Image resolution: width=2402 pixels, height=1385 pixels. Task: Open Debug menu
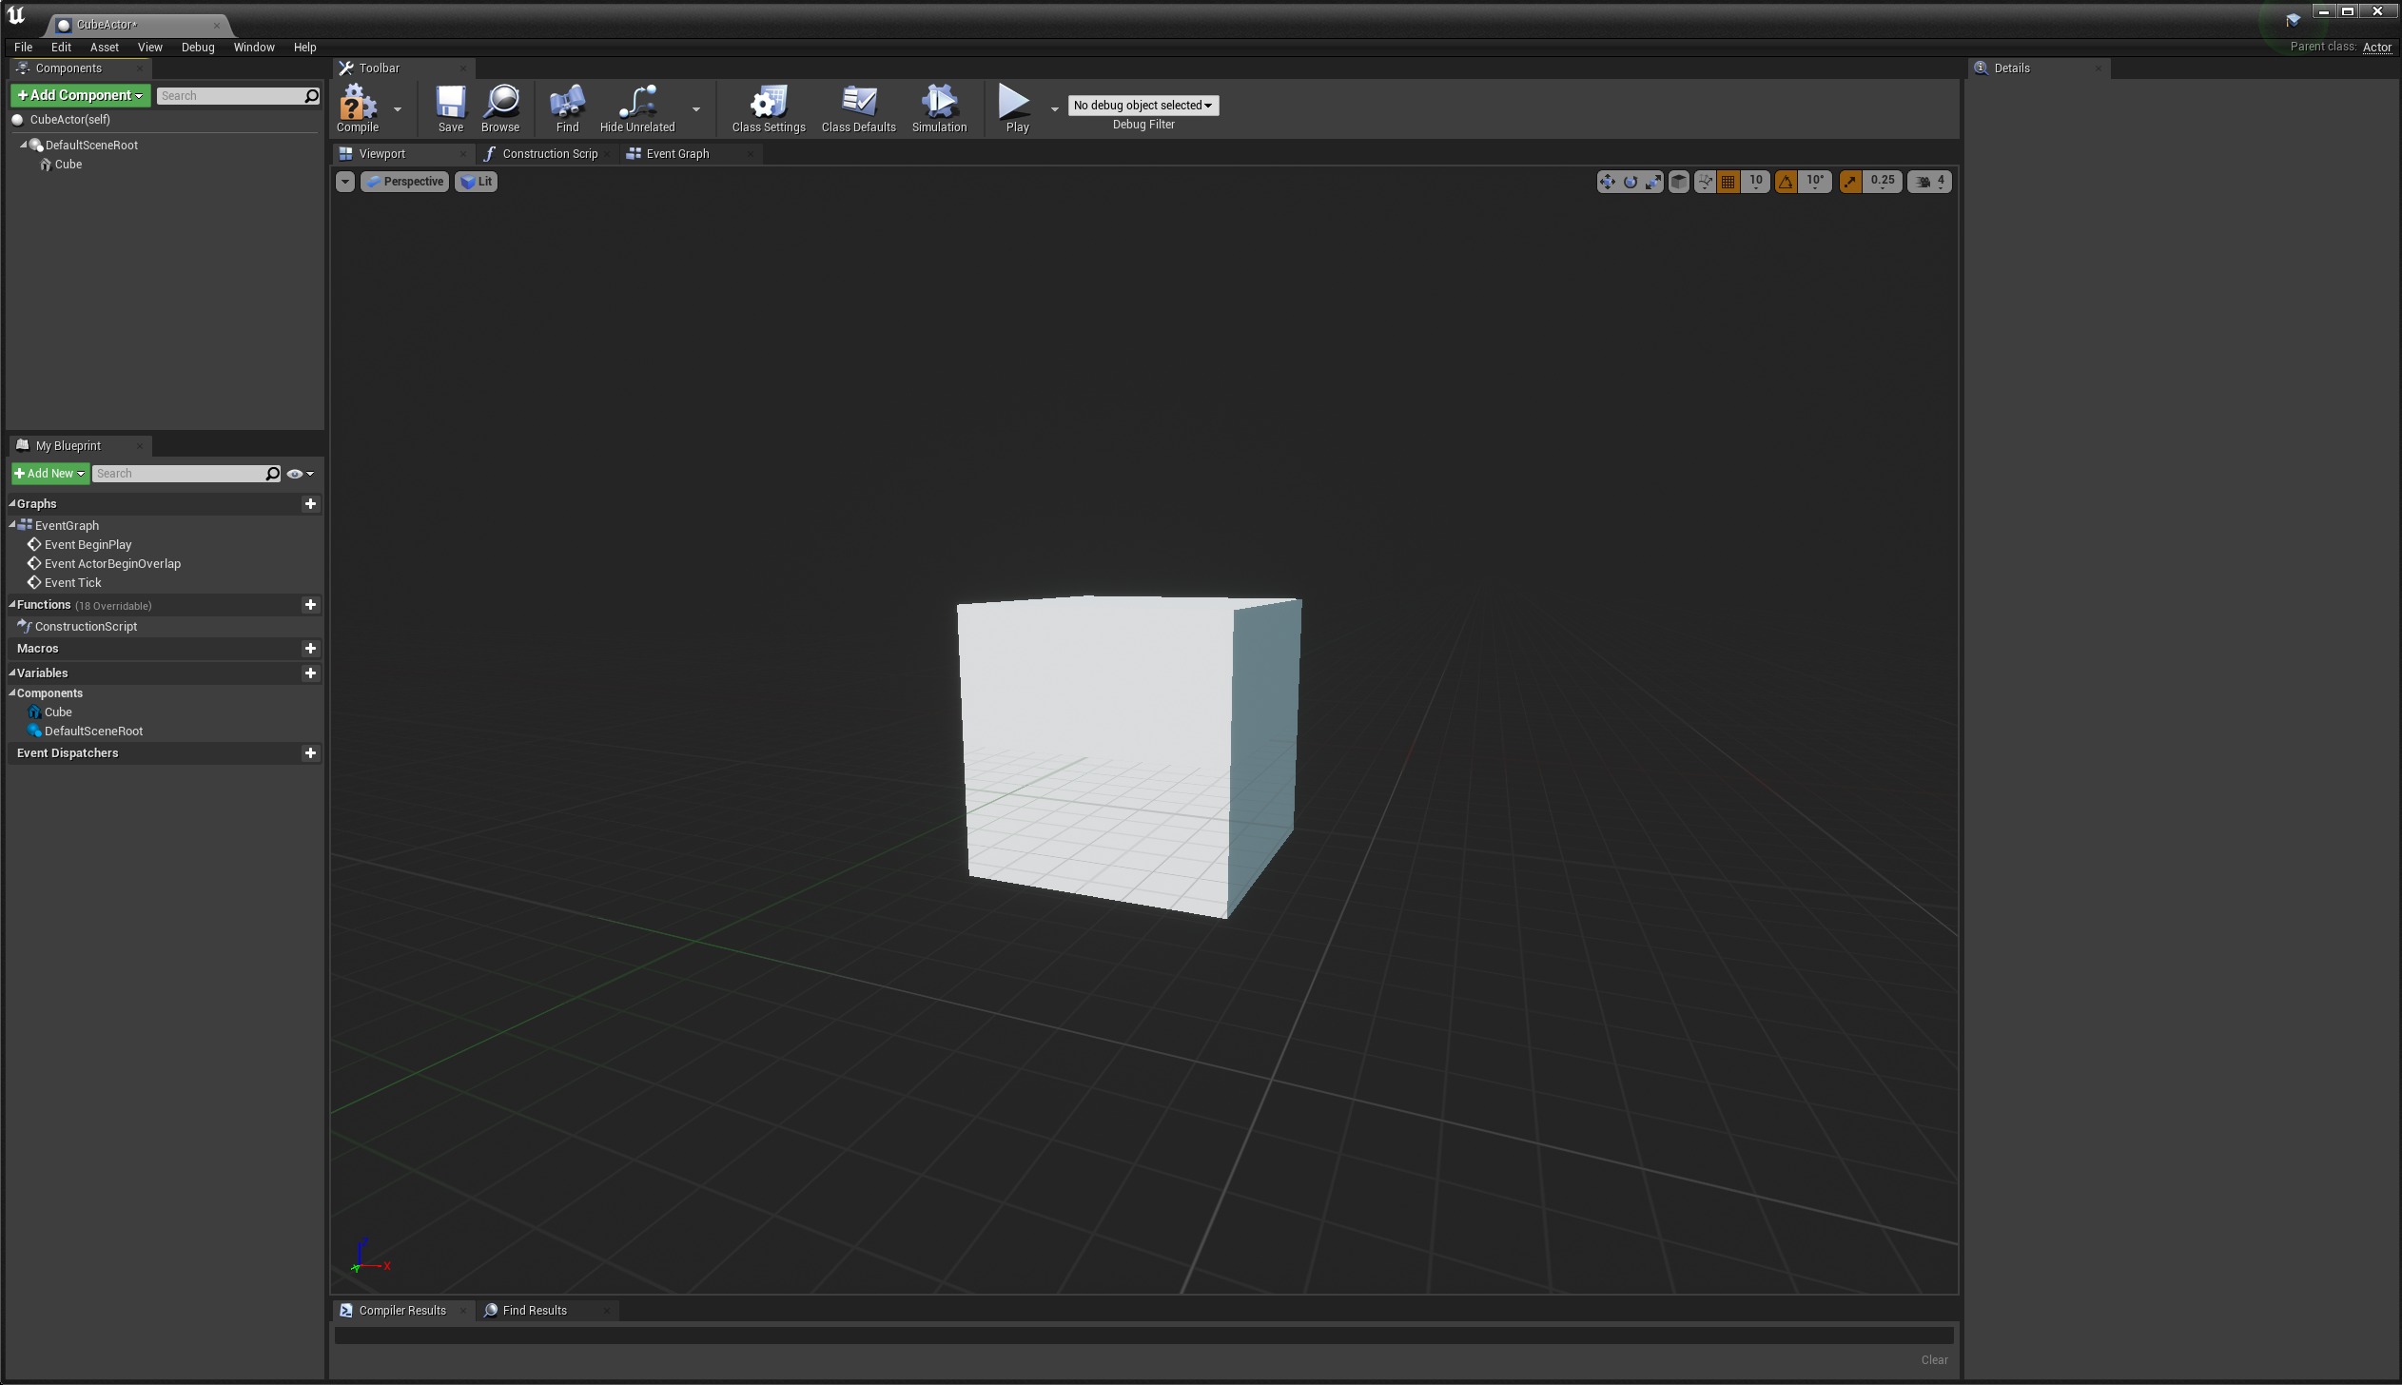coord(198,48)
